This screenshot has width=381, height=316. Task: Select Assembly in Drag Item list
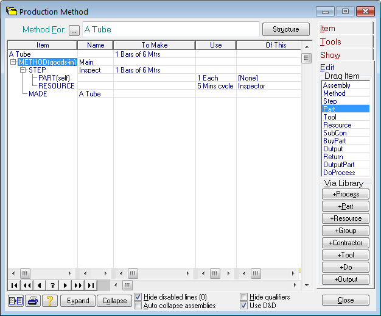346,85
